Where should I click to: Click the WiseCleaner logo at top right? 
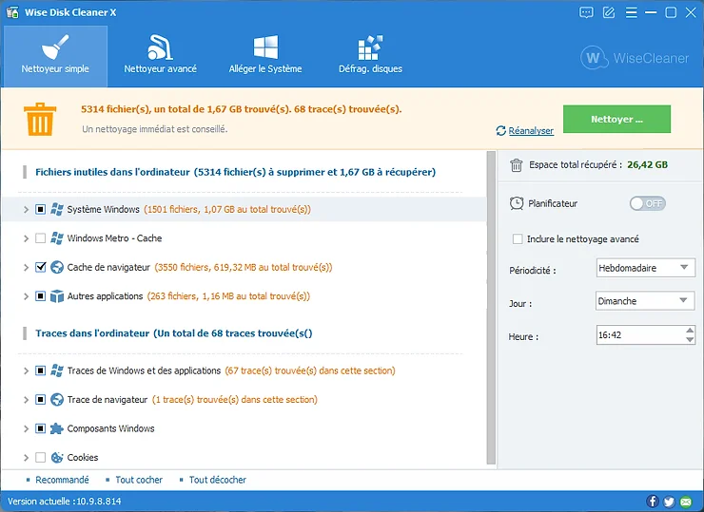pos(635,58)
